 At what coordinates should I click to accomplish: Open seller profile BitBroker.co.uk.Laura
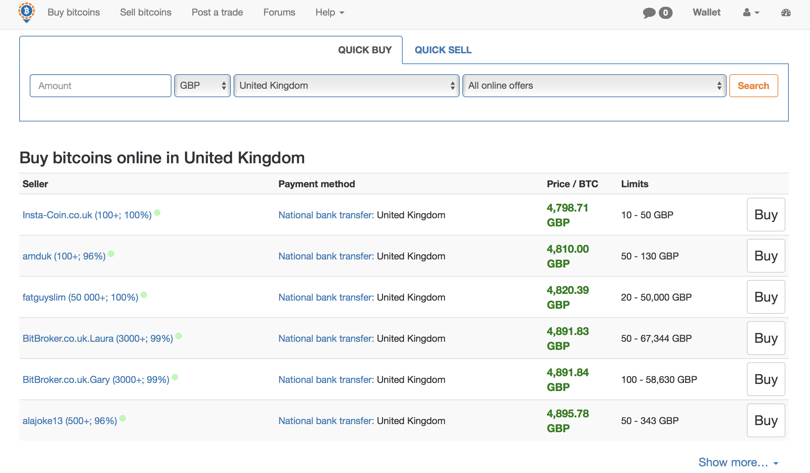coord(98,338)
